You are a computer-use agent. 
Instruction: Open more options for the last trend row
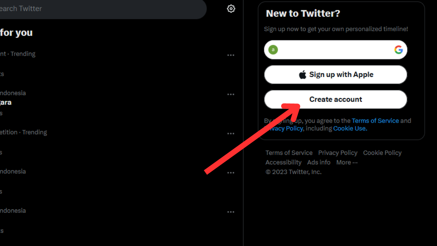point(231,212)
